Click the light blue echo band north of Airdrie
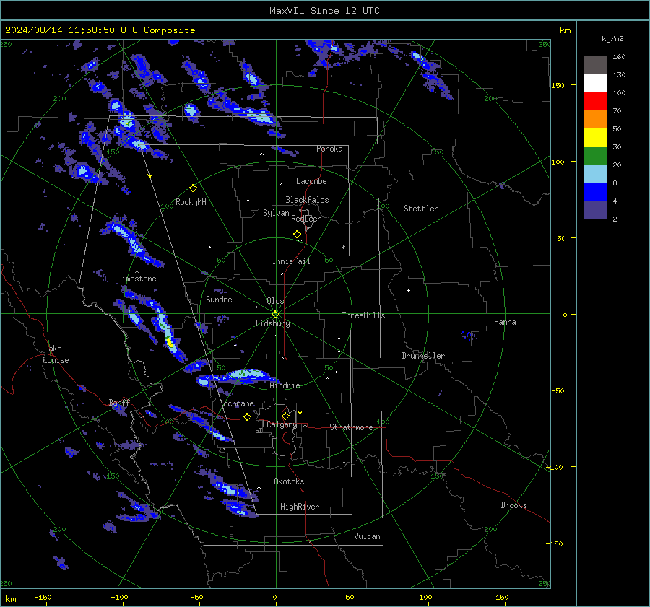Screen dimensions: 650x607 247,374
